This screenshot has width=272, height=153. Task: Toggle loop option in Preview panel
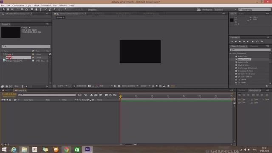(258, 42)
